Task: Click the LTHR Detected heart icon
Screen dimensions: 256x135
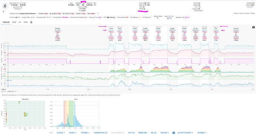Action: tap(127, 17)
